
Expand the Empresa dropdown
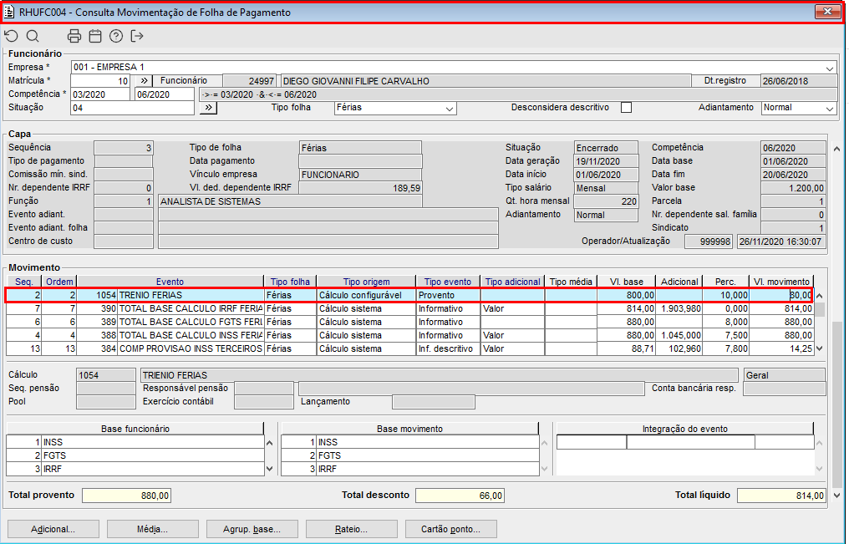pos(830,68)
